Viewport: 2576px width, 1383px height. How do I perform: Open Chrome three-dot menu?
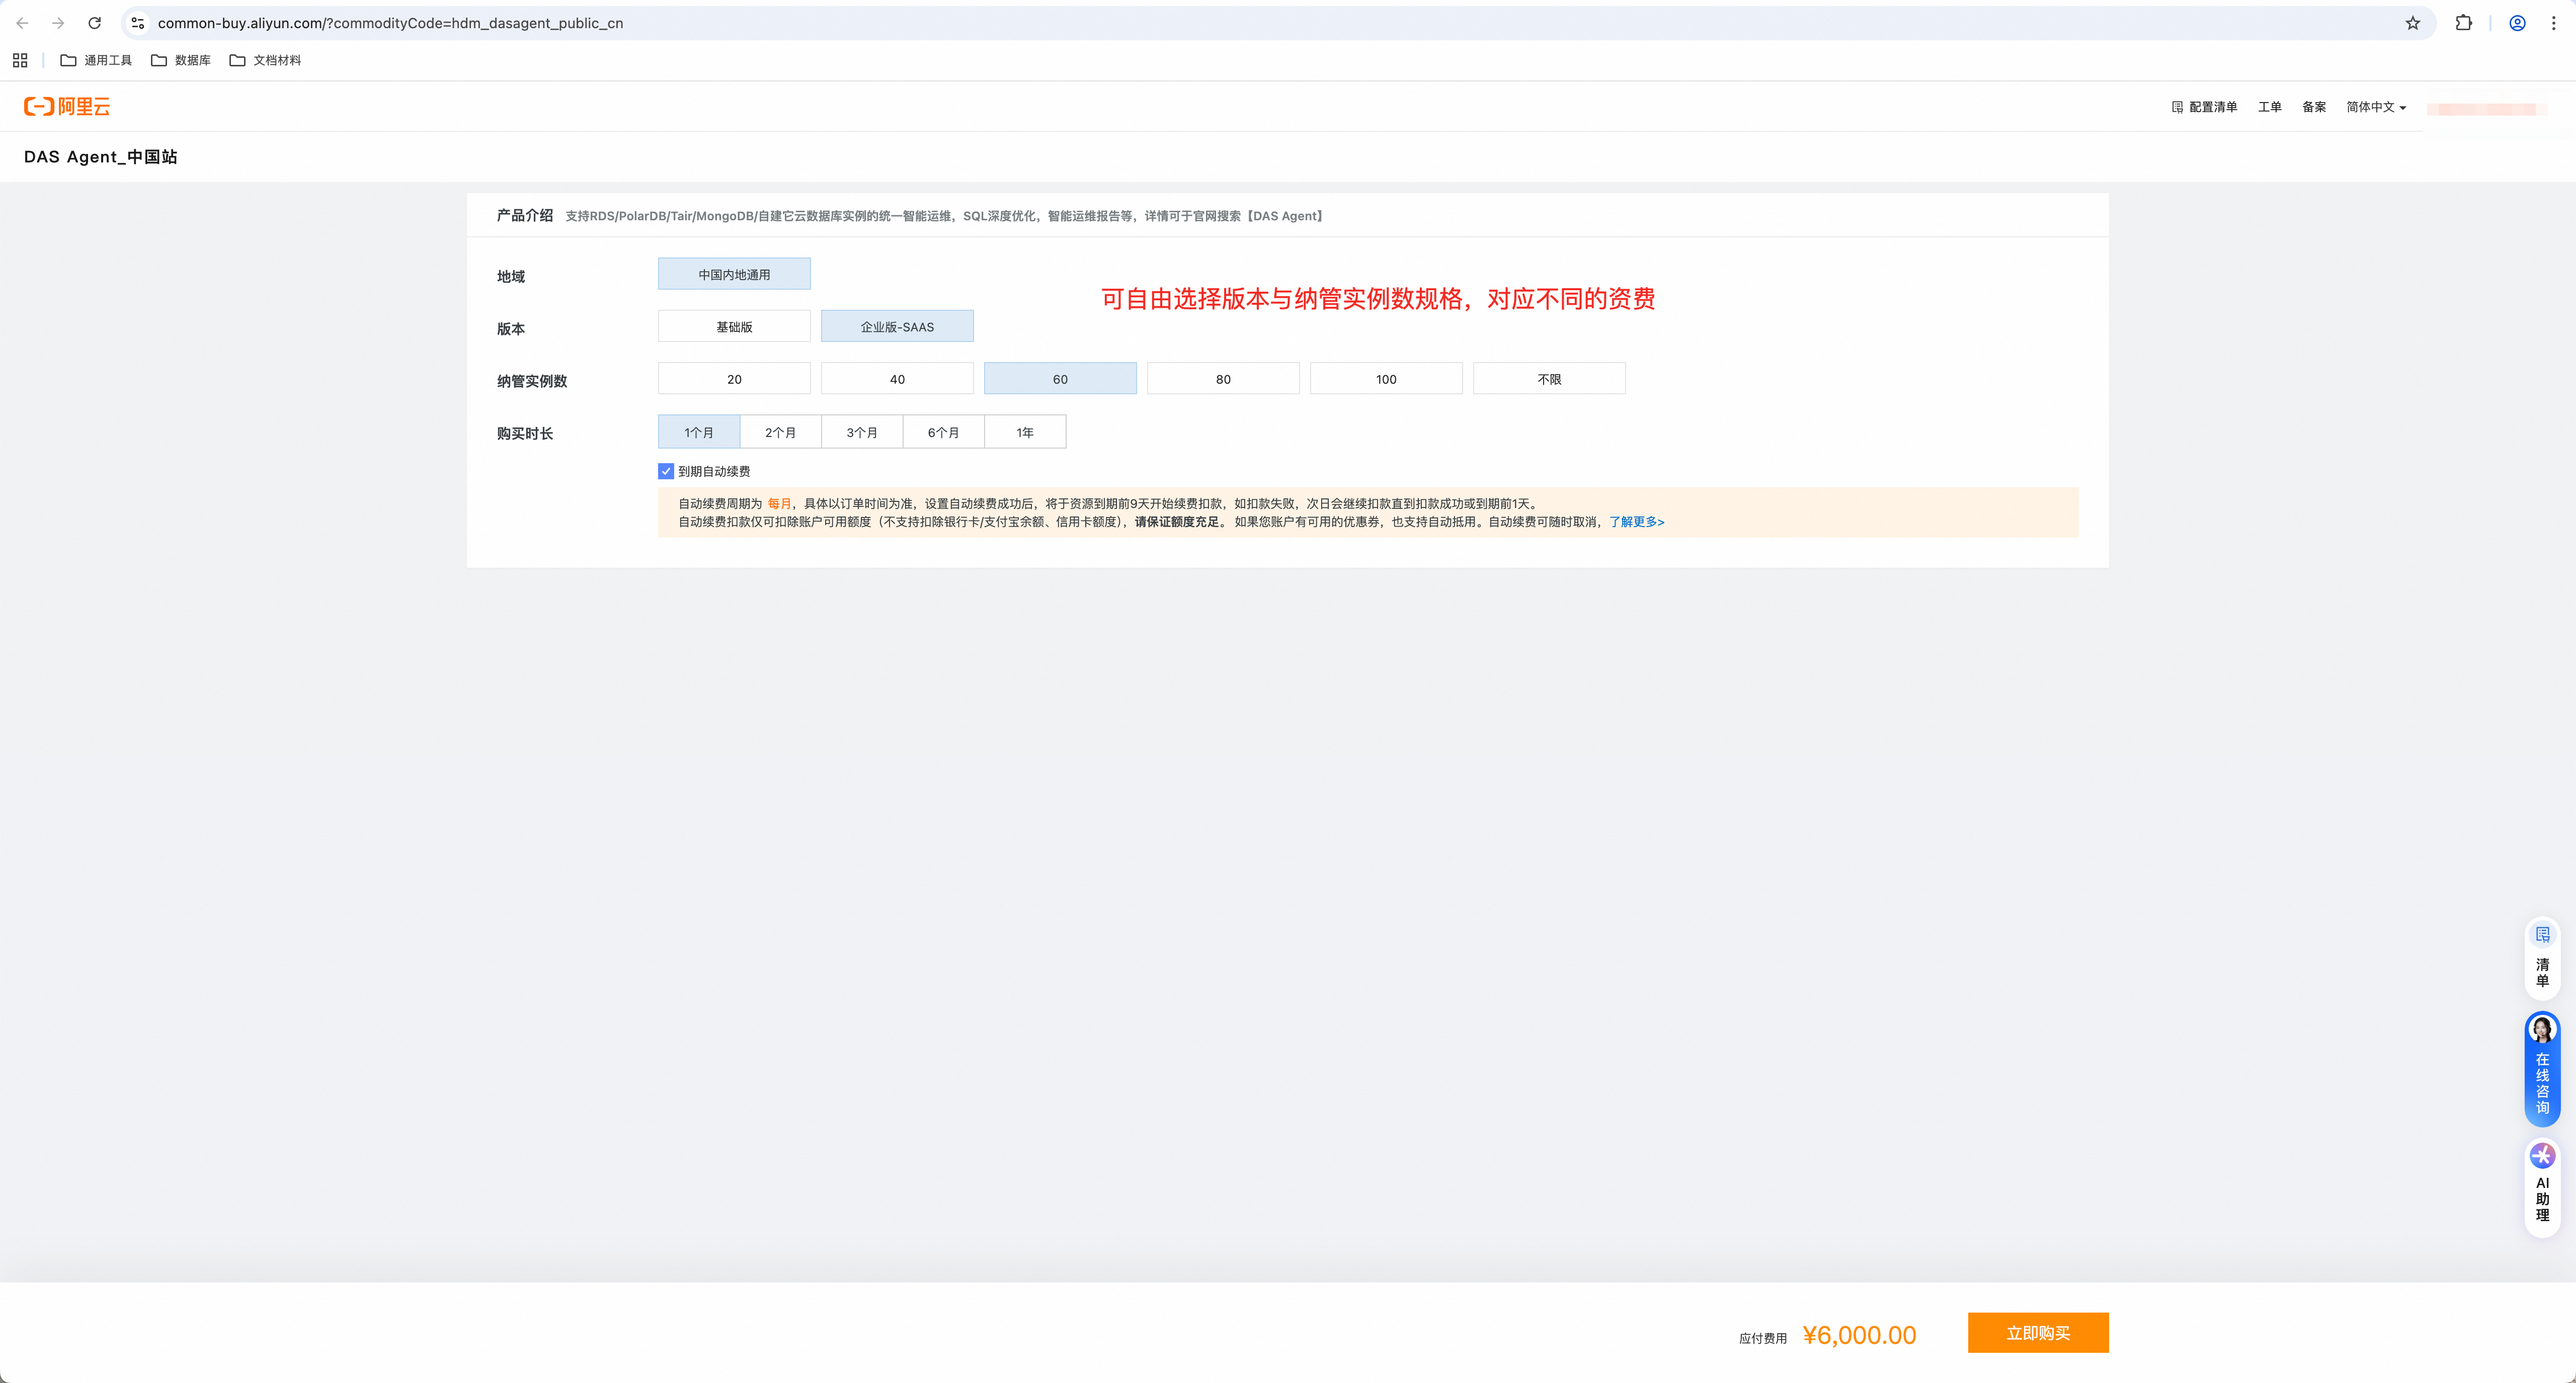coord(2553,23)
